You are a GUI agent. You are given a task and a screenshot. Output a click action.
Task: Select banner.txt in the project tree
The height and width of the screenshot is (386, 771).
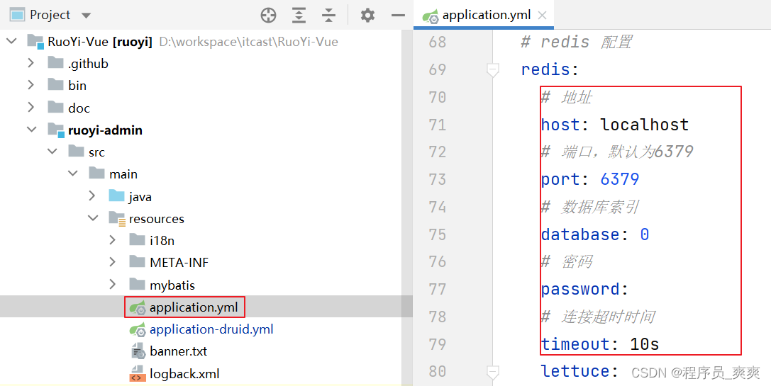point(179,351)
